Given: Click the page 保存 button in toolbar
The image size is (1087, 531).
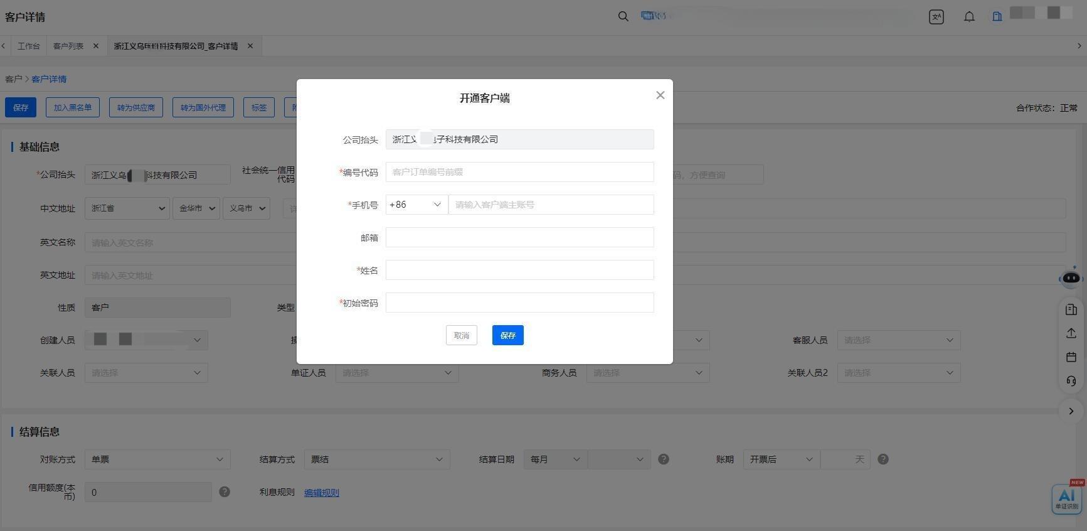Looking at the screenshot, I should [x=21, y=107].
